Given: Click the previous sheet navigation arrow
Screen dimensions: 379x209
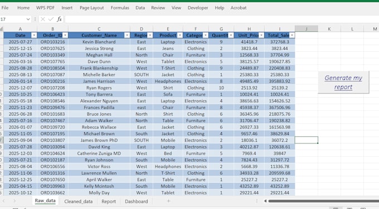Looking at the screenshot, I should (4, 201).
